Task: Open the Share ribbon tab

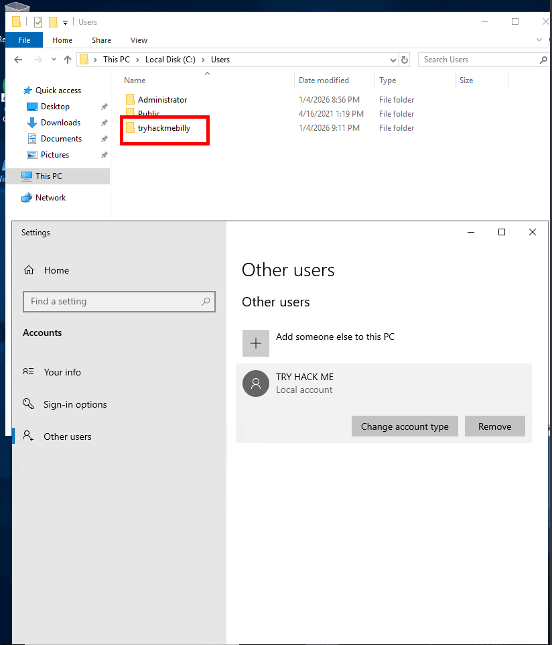Action: click(x=102, y=40)
